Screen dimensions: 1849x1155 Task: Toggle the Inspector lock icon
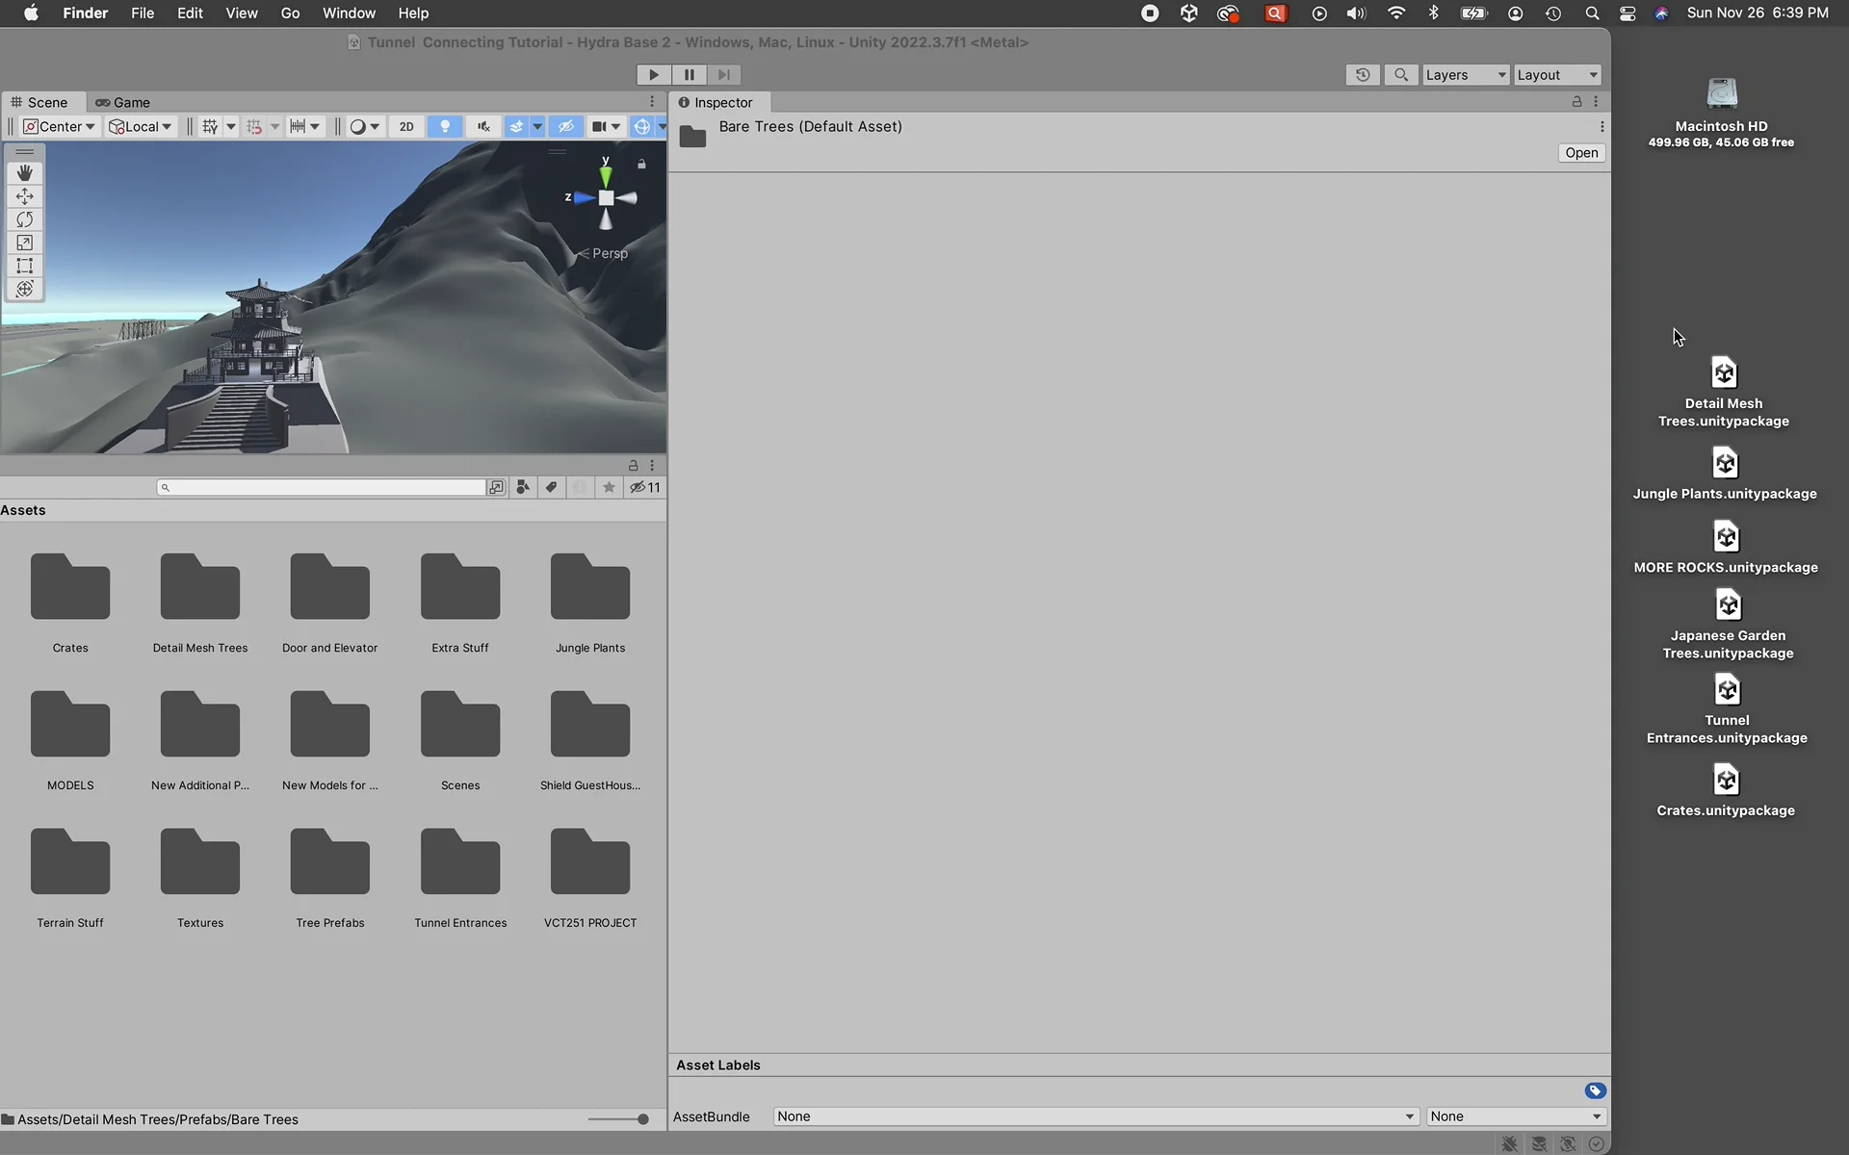pos(1577,102)
